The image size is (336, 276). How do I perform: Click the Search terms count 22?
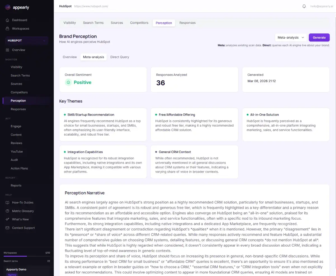(x=48, y=261)
